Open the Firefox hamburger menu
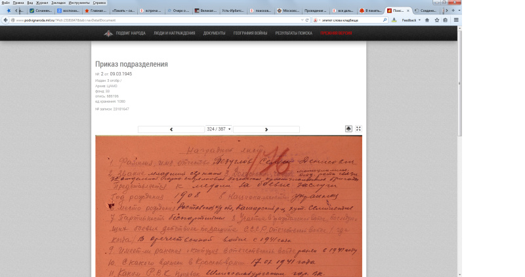 [456, 20]
